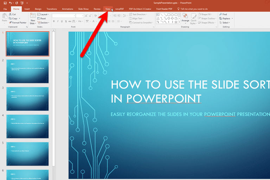Open the Font Color picker
This screenshot has width=270, height=180.
[94, 21]
